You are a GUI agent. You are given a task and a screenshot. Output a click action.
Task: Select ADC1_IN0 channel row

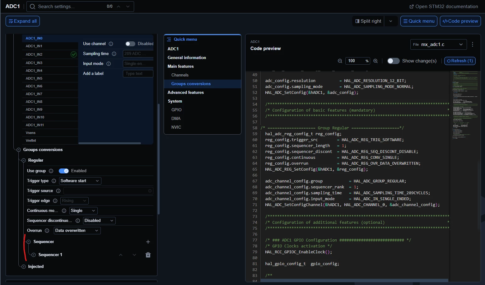pyautogui.click(x=50, y=39)
